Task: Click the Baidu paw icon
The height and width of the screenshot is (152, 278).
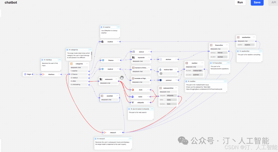Action: pos(133,97)
